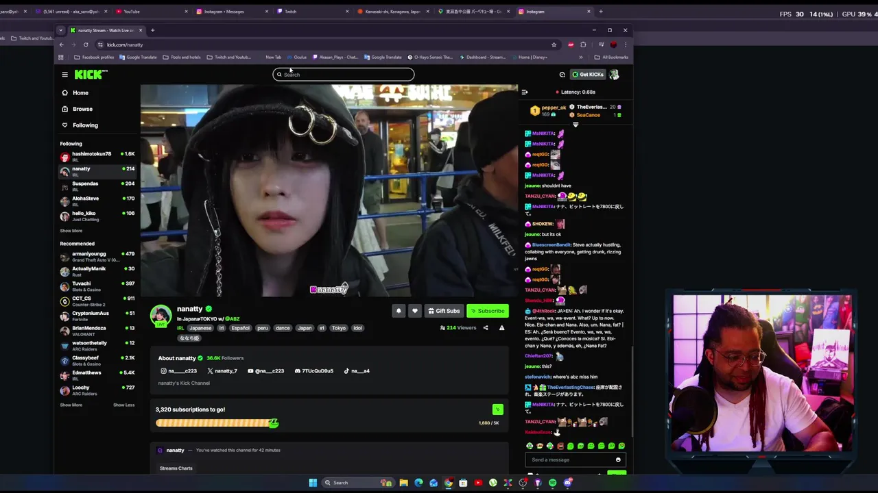
Task: Open hashimotokun78 channel in Following
Action: 97,156
